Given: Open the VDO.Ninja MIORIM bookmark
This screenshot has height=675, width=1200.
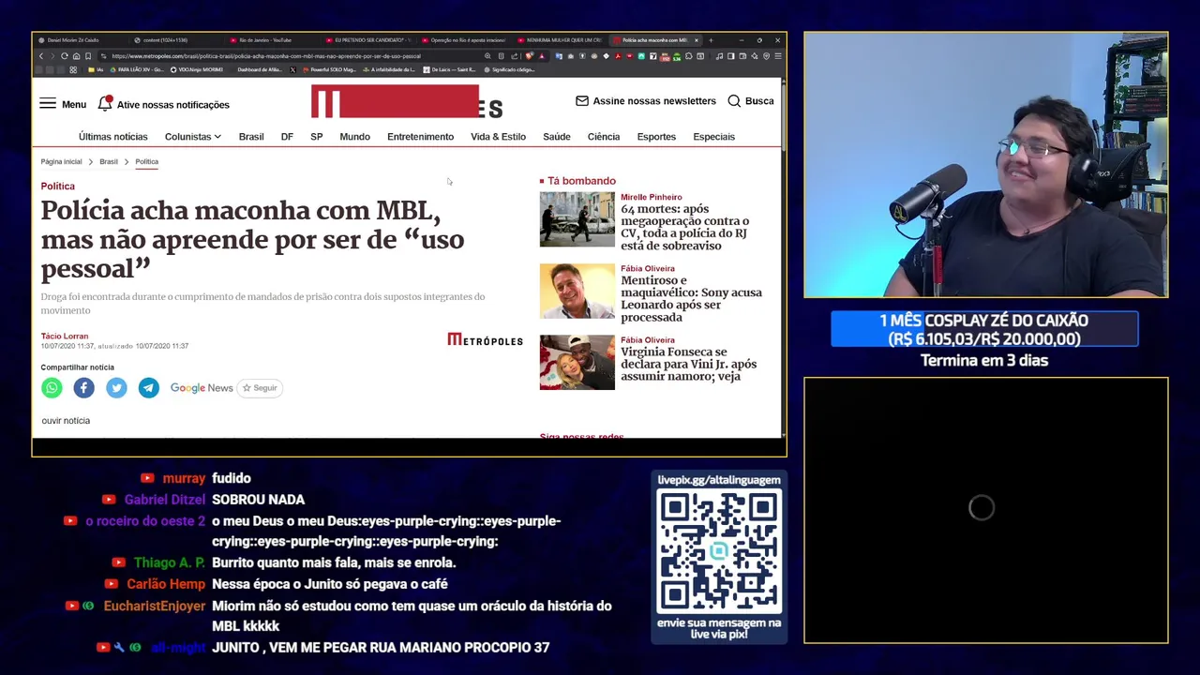Looking at the screenshot, I should [x=198, y=69].
